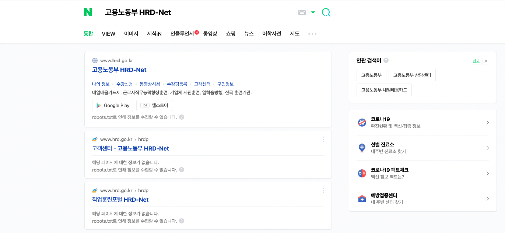Click the 신고 report button
This screenshot has width=505, height=233.
pyautogui.click(x=476, y=61)
